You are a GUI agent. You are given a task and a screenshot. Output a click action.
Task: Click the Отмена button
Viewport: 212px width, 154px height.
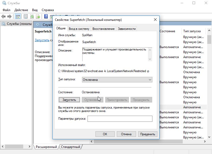tap(126, 134)
